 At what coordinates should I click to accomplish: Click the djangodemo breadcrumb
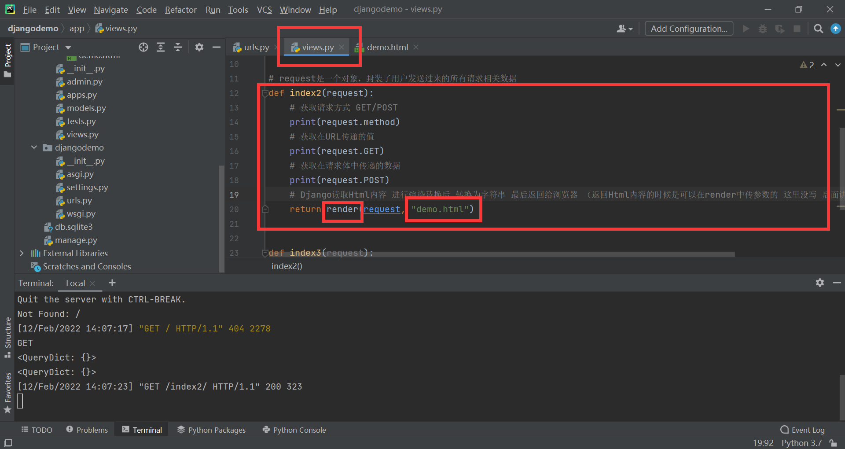tap(33, 29)
